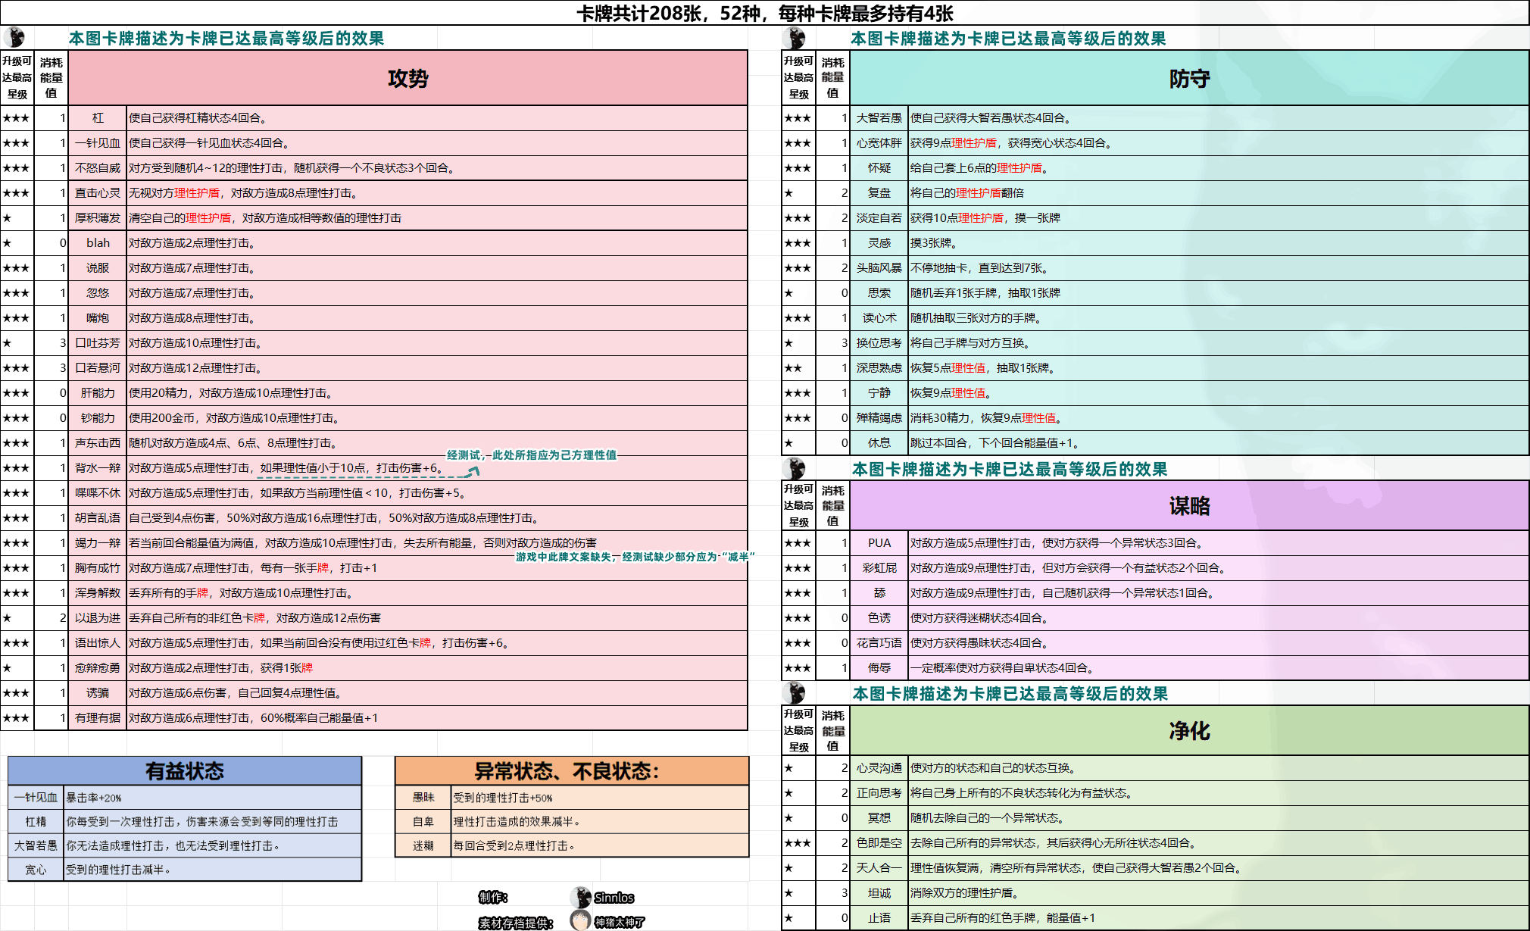
Task: Click the character icon above the 净化 table
Action: 795,692
